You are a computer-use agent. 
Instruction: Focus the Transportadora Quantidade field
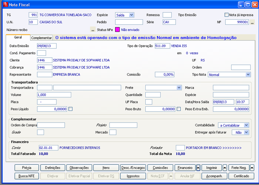pyautogui.click(x=153, y=95)
